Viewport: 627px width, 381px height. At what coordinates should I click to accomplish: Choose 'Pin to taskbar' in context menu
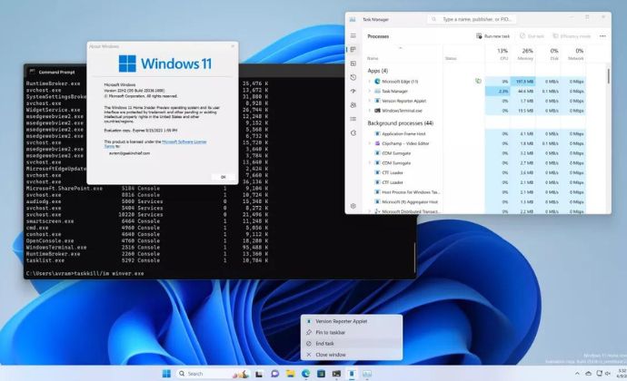click(352, 332)
